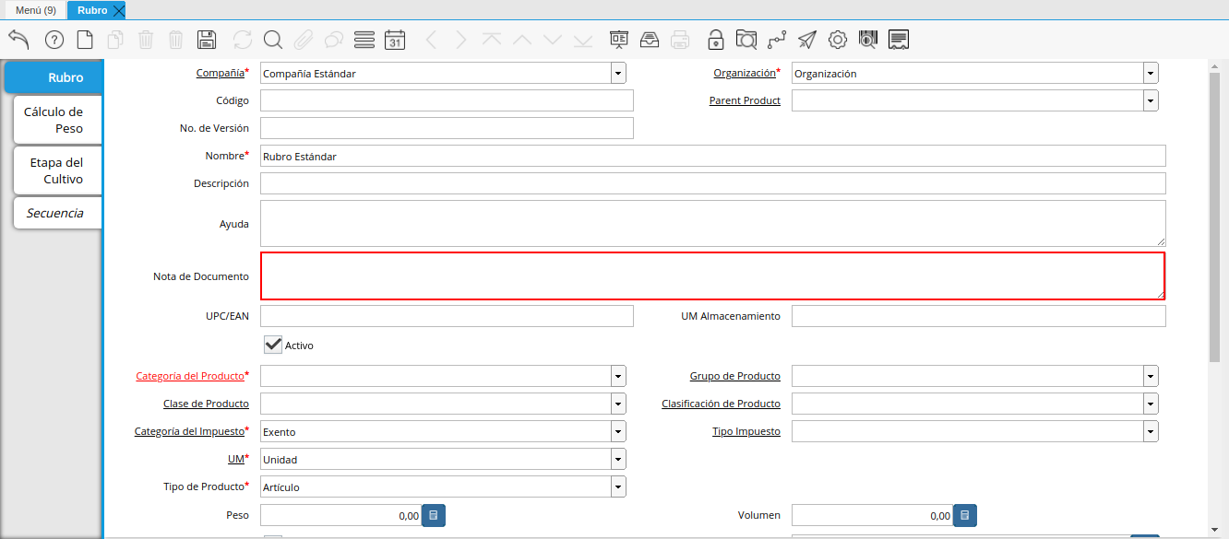Create a new record with blank page icon
The image size is (1229, 539).
(85, 40)
